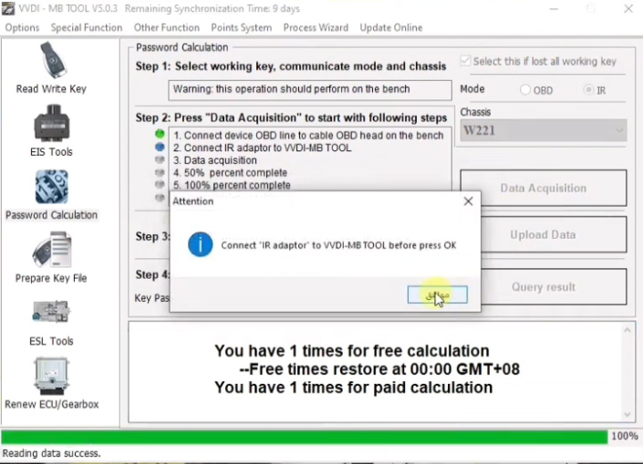Click 'Reading data success.' status bar text
This screenshot has height=464, width=643.
[51, 453]
